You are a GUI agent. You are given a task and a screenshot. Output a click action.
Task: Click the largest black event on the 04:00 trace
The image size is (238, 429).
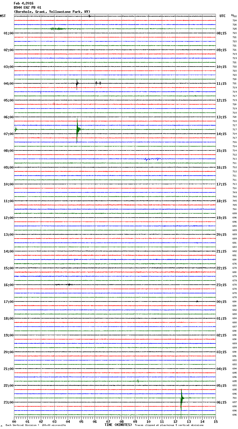[77, 84]
